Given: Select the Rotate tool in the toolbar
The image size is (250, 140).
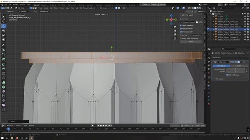Looking at the screenshot, I should [4, 30].
